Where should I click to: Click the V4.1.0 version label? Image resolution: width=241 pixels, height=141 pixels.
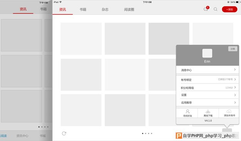(x=208, y=121)
